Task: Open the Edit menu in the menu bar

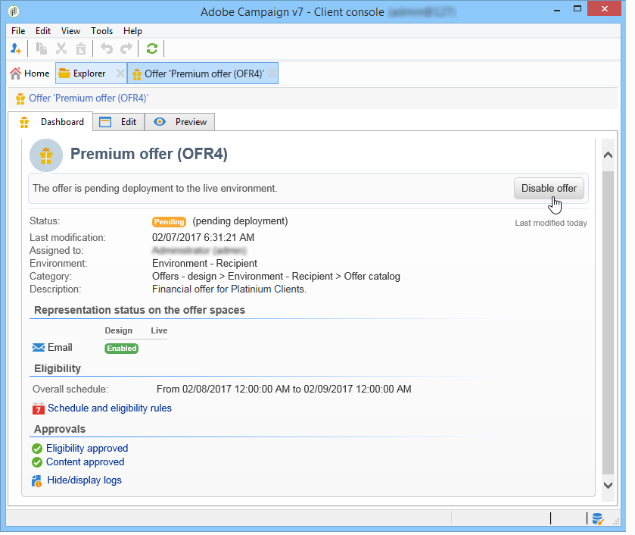Action: tap(43, 31)
